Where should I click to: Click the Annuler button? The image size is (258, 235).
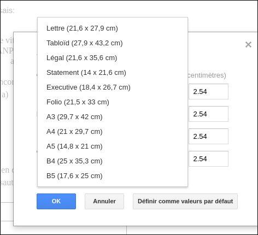coord(104,201)
